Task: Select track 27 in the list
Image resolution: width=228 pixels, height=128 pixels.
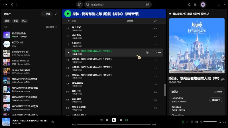Action: pos(114,92)
